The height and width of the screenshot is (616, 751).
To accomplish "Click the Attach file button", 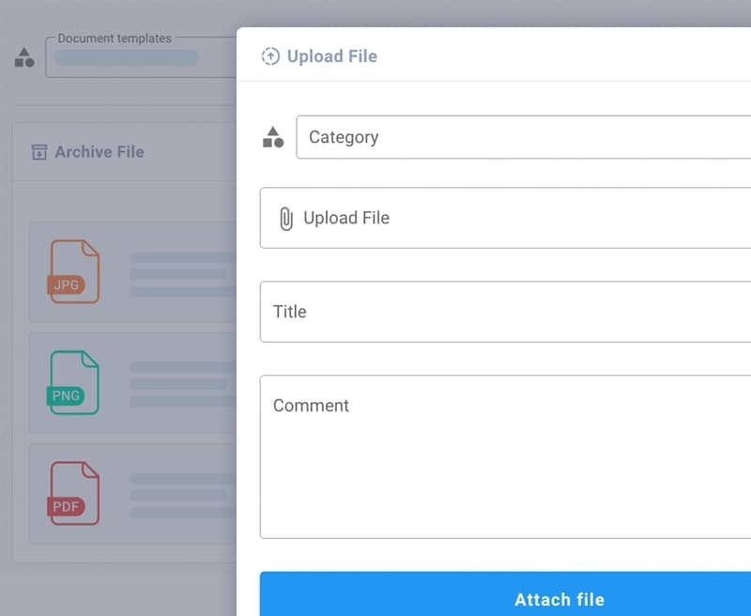I will coord(505,594).
